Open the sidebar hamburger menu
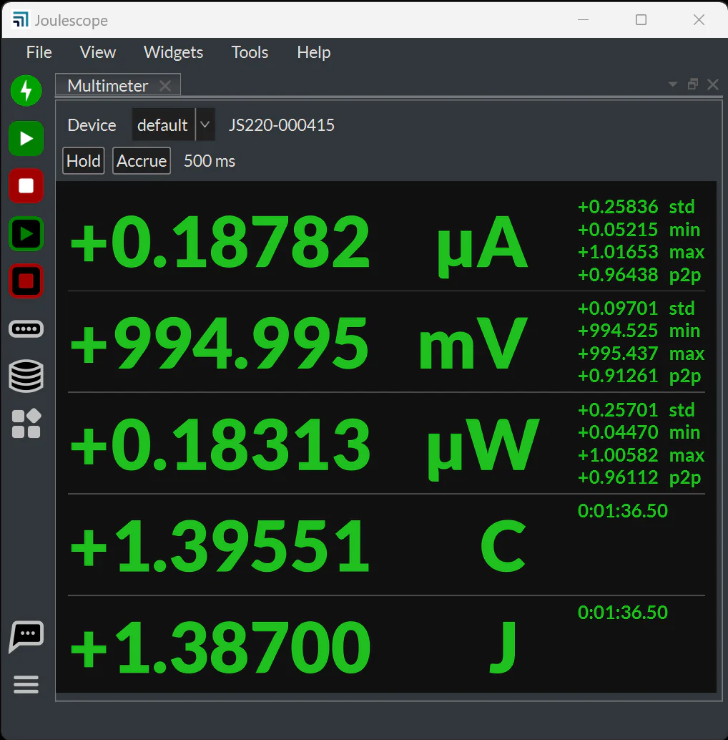The width and height of the screenshot is (728, 740). pyautogui.click(x=26, y=684)
